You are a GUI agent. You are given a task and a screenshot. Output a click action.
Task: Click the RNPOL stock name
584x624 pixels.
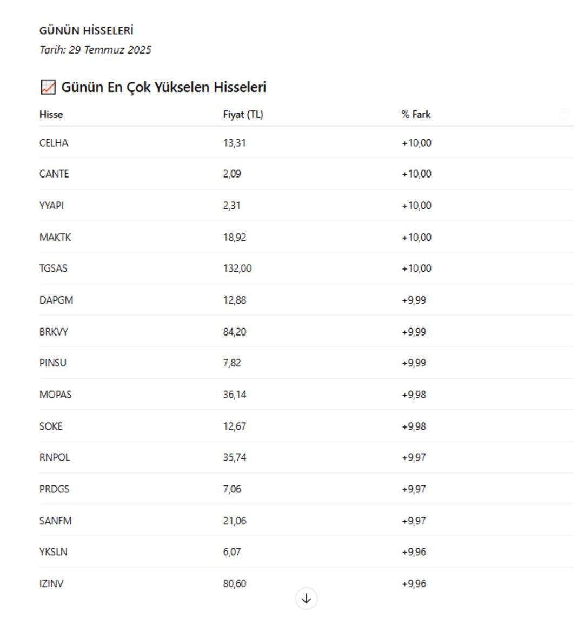pos(55,458)
